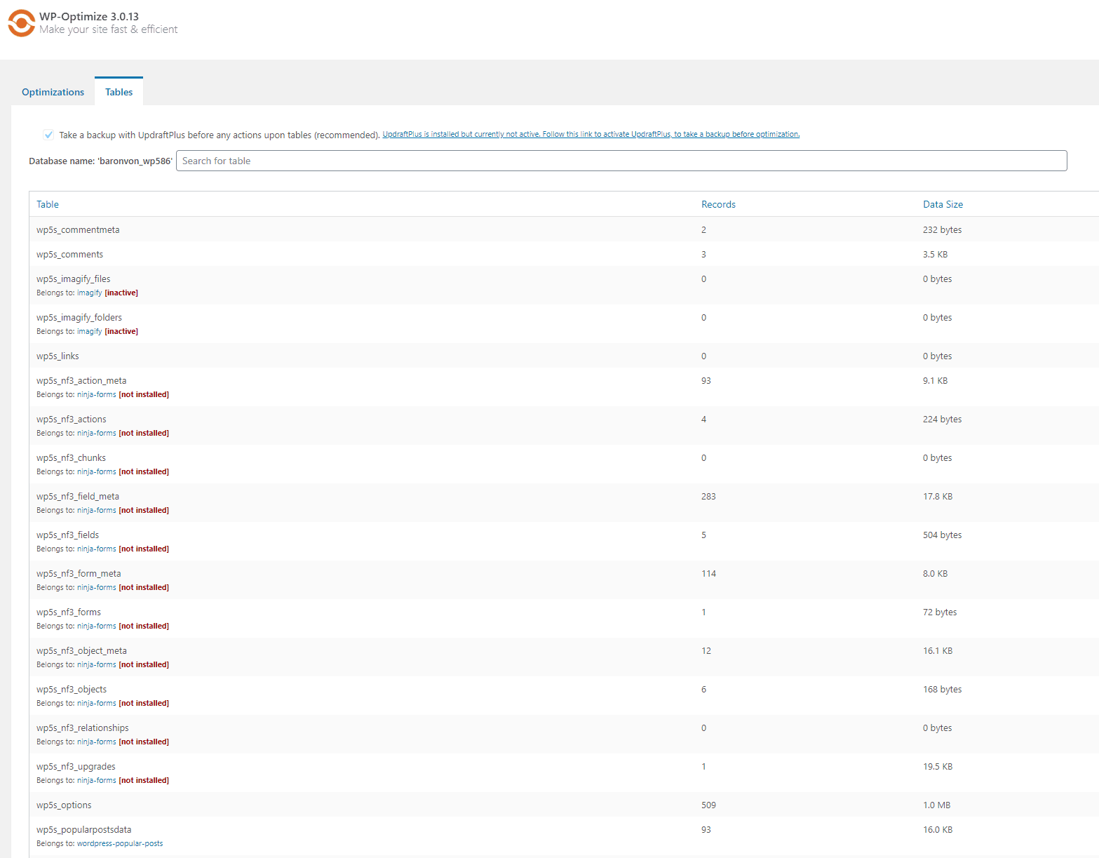Open ninja-forms link under wp5s_nf3_field_meta
Image resolution: width=1099 pixels, height=858 pixels.
click(96, 510)
